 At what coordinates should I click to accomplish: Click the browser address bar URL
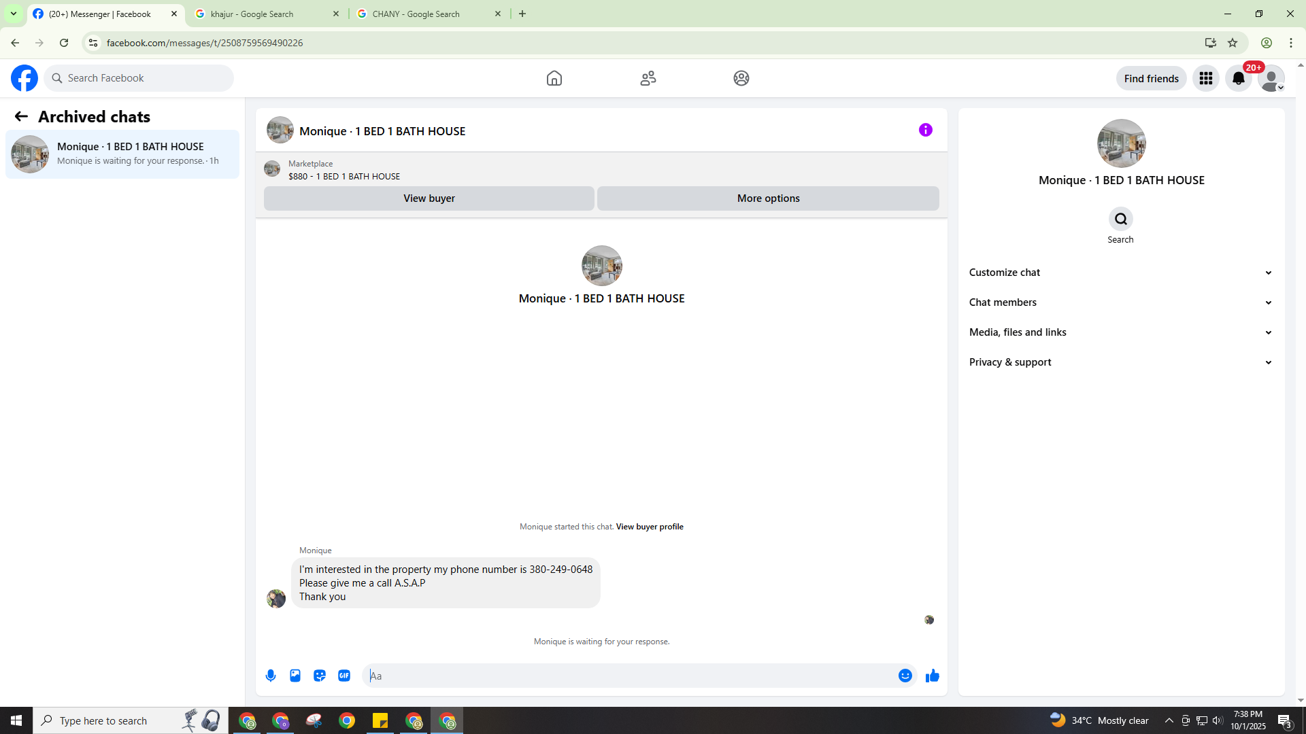pyautogui.click(x=205, y=43)
